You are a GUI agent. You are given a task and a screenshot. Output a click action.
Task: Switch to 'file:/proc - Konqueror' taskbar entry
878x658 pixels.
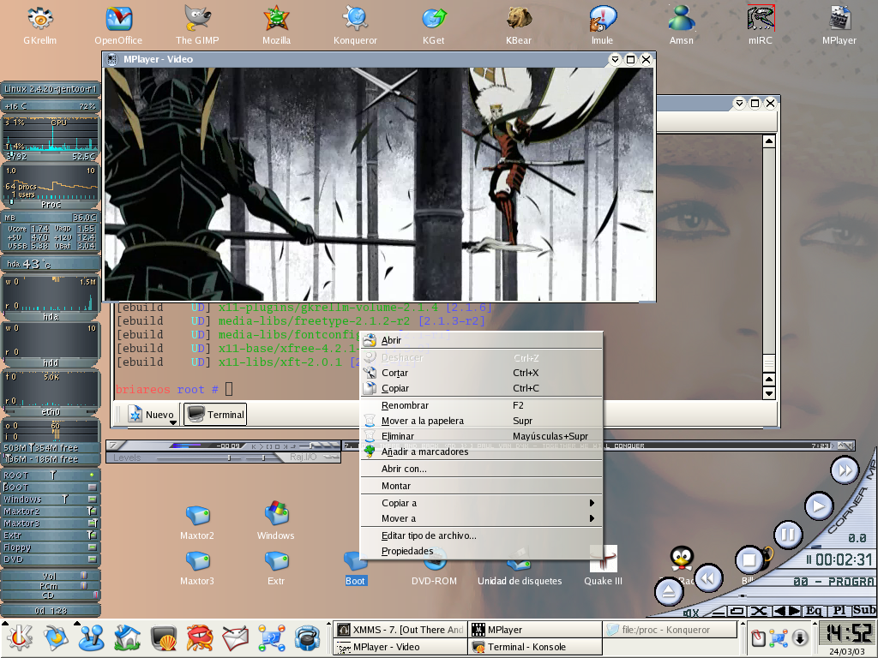[670, 630]
